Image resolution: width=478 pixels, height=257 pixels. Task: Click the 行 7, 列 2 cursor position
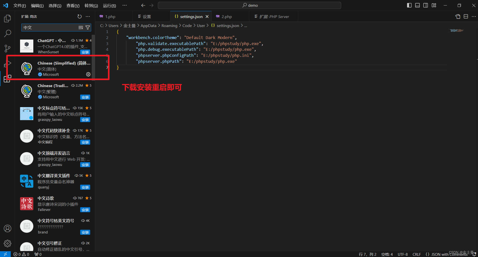click(368, 254)
